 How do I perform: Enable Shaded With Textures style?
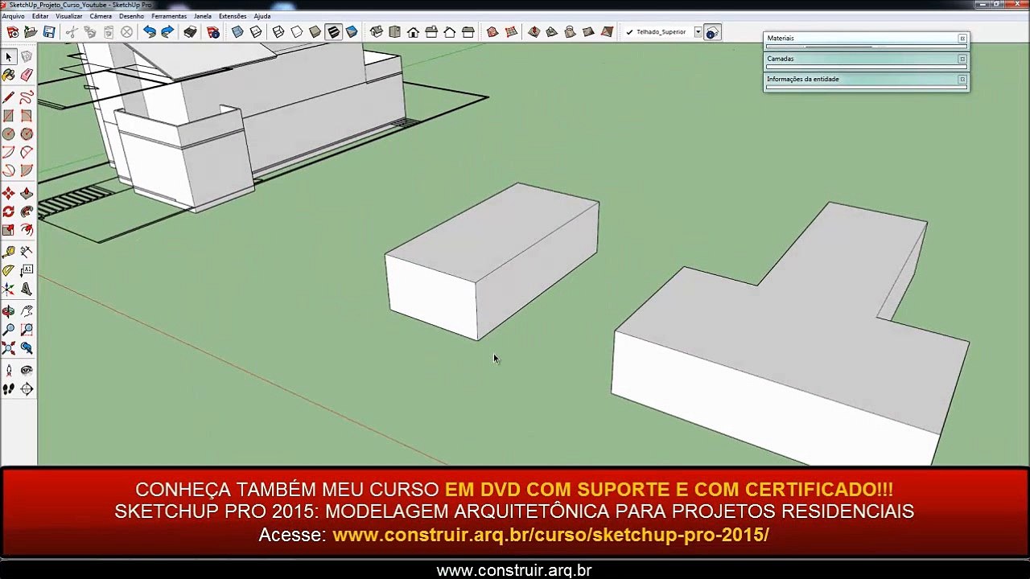coord(333,32)
